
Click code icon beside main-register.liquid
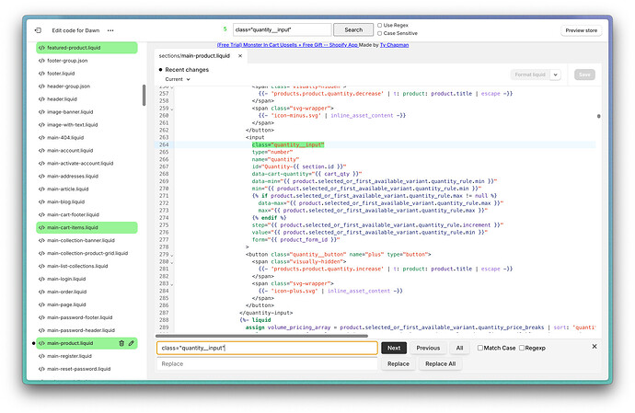41,356
